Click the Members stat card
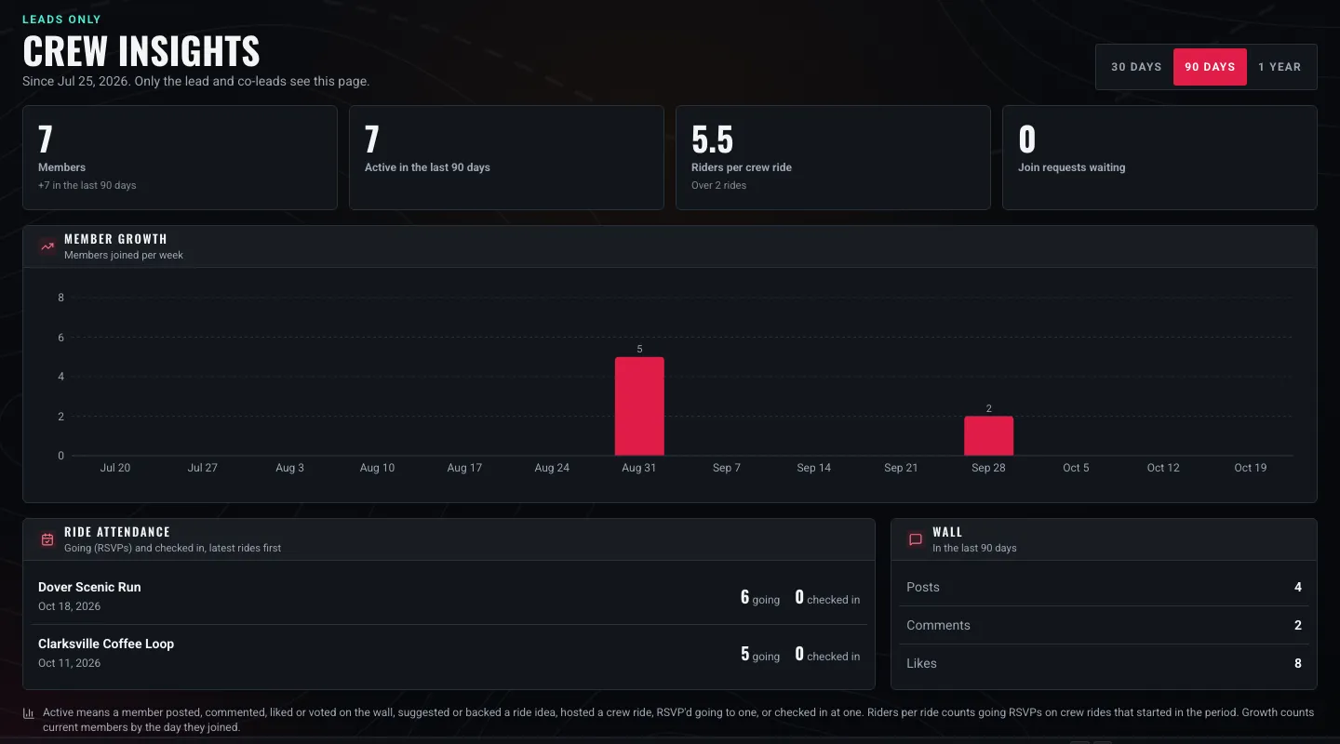 coord(180,157)
